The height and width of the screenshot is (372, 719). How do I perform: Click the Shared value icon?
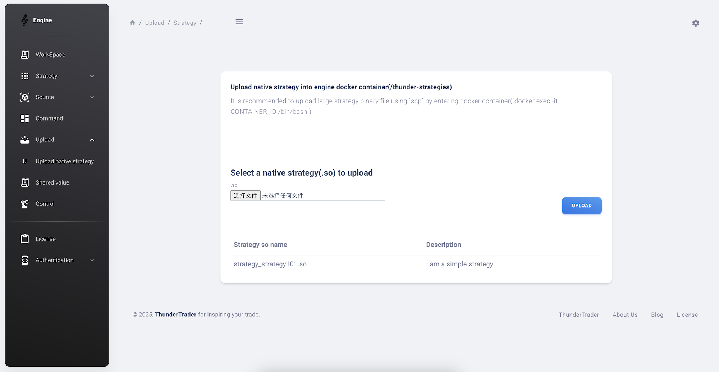click(25, 183)
